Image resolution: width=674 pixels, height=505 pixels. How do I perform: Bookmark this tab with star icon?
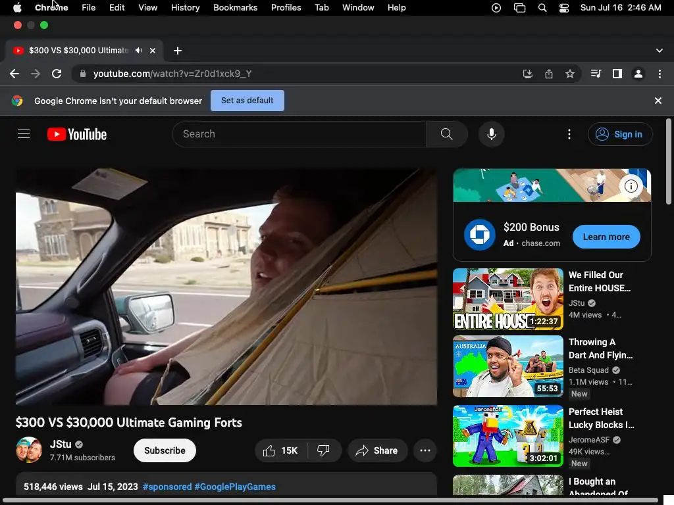[x=569, y=74]
